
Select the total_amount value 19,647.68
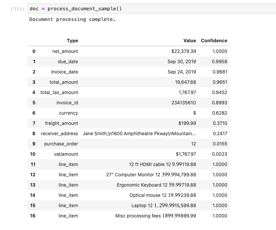tap(185, 82)
